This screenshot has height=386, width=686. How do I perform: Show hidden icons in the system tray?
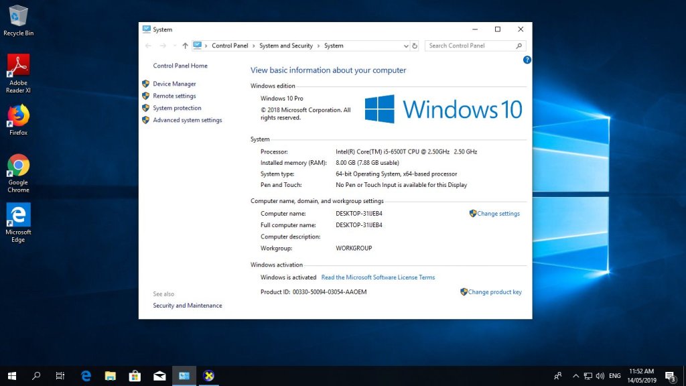point(575,376)
